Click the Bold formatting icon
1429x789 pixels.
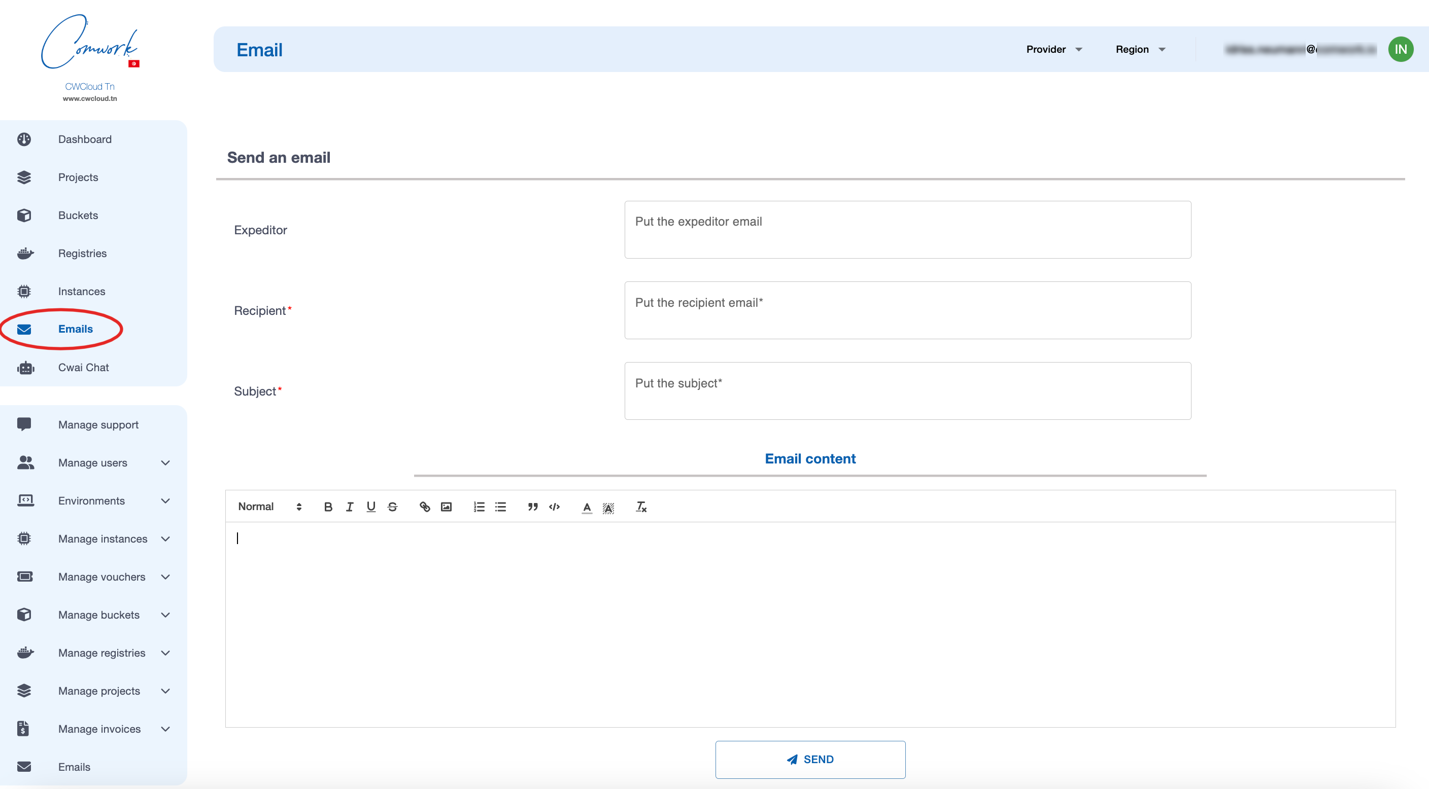coord(328,506)
